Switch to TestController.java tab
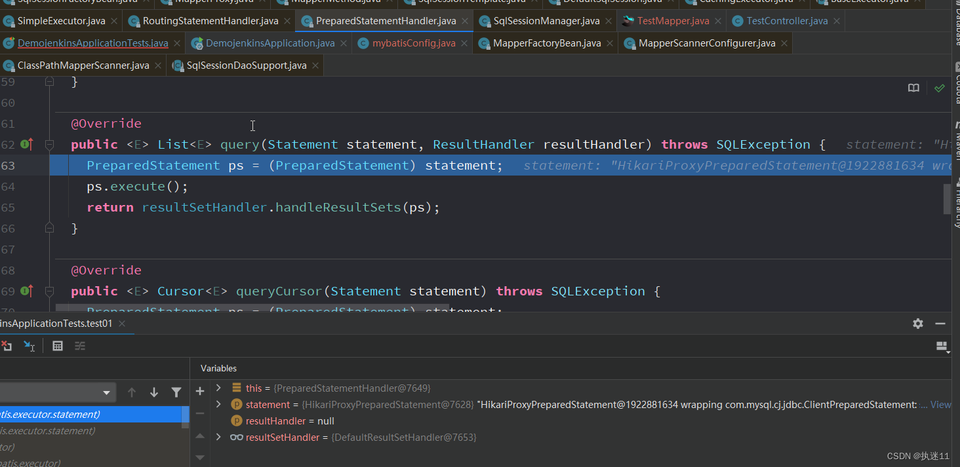 coord(787,21)
